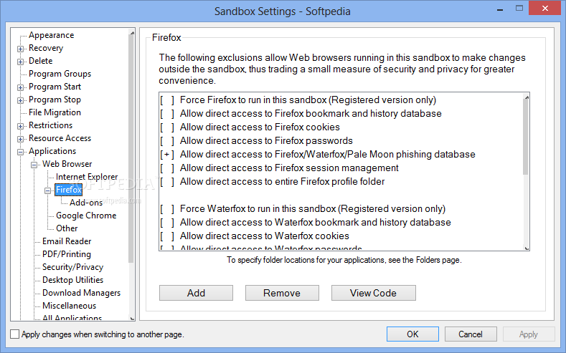Open Security/Privacy applications page
The image size is (566, 353).
73,267
